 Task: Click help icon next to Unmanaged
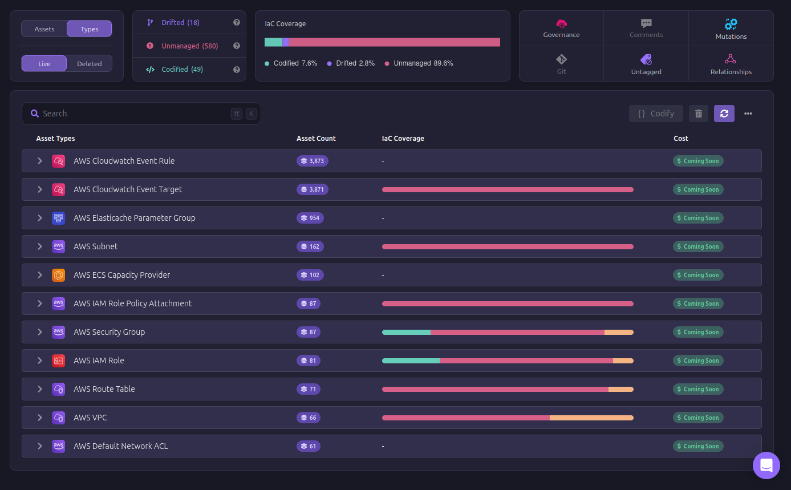pos(237,46)
